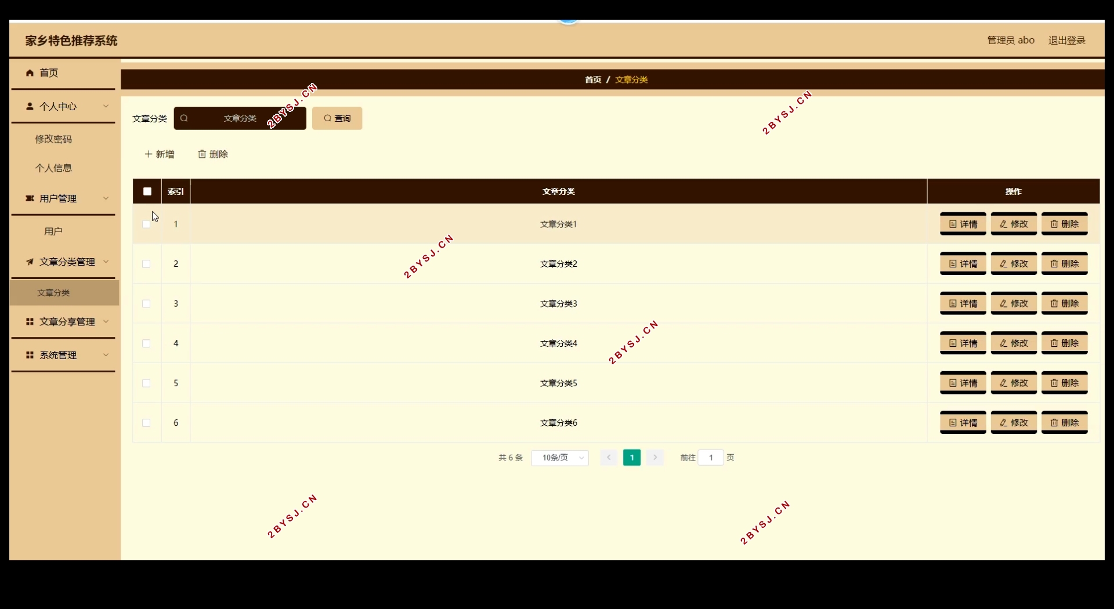Click 删除 for row 文章分类5

[x=1065, y=383]
